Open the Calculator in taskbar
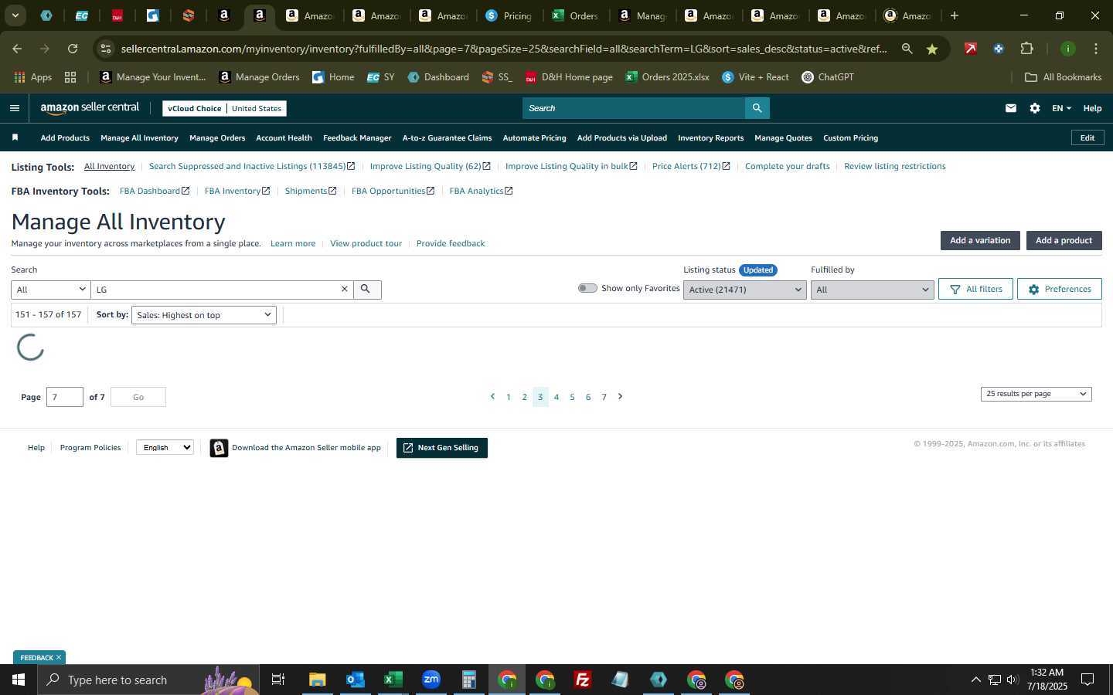 468,680
